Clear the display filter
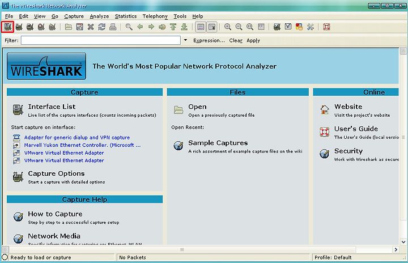The image size is (408, 263). click(236, 40)
